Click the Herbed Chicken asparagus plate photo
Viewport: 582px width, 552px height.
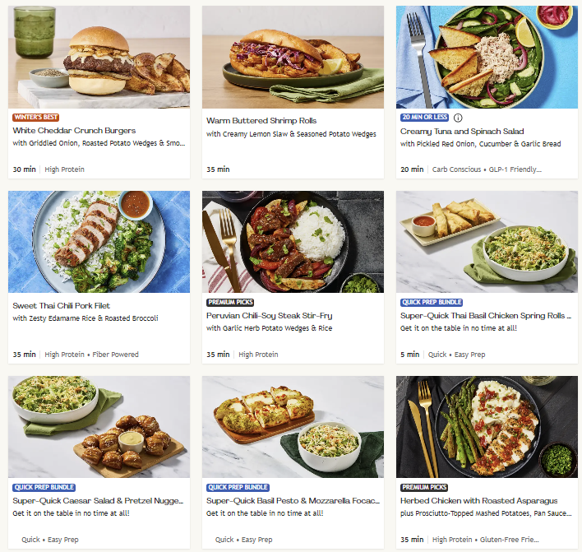click(487, 427)
